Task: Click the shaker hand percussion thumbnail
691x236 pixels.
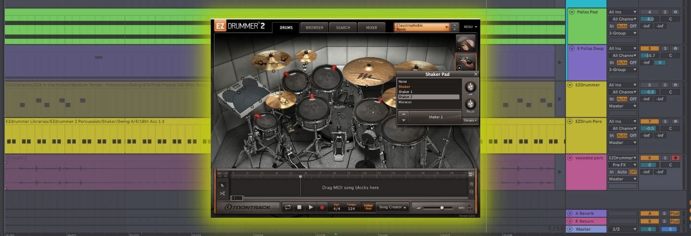Action: click(465, 61)
